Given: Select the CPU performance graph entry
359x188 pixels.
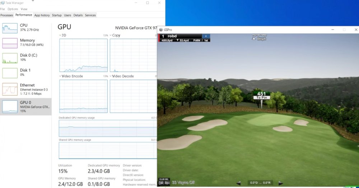Looking at the screenshot, I should tap(25, 28).
